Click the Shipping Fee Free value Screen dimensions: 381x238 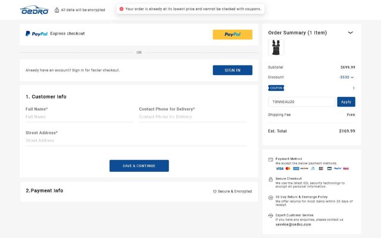(x=351, y=115)
